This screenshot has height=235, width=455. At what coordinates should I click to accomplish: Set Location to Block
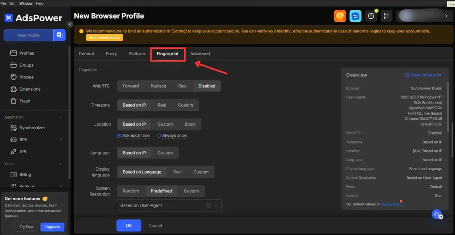[x=190, y=124]
